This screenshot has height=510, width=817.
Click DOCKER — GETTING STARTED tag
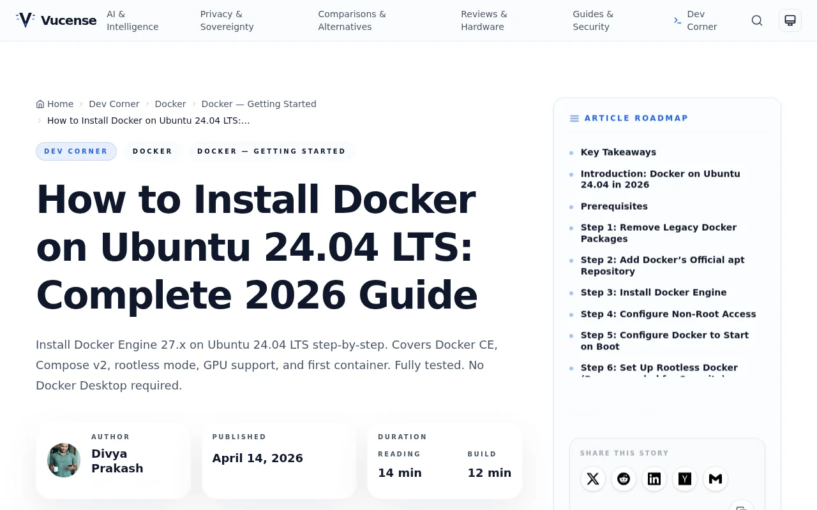tap(271, 151)
